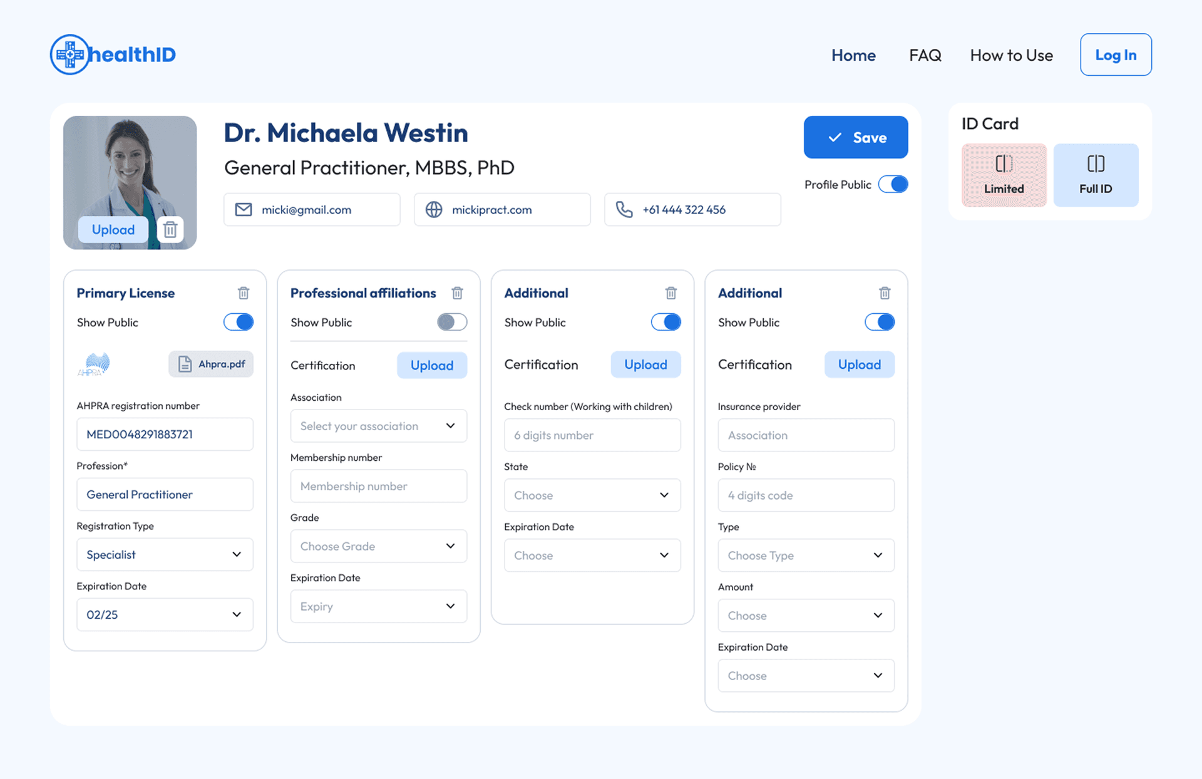Open the Choose Grade dropdown
Viewport: 1202px width, 779px height.
378,545
